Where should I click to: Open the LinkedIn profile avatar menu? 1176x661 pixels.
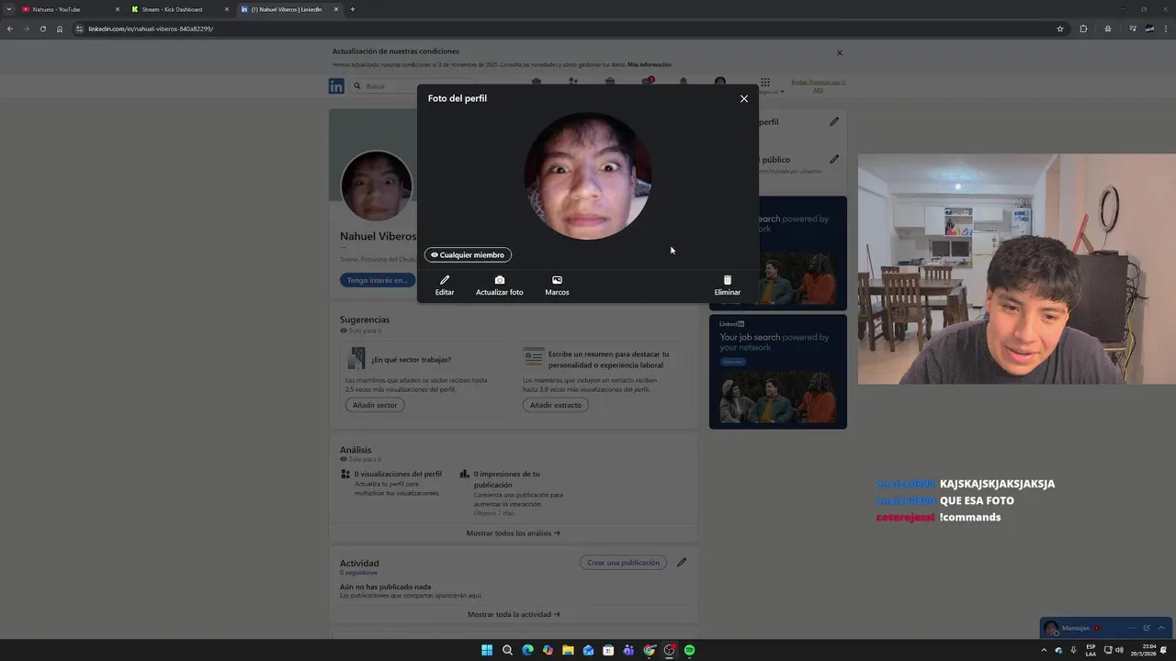tap(720, 83)
